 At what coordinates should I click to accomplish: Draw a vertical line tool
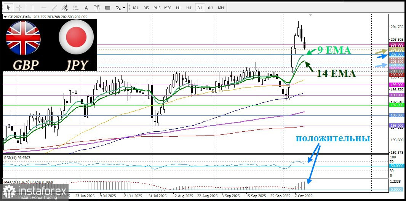pos(33,8)
